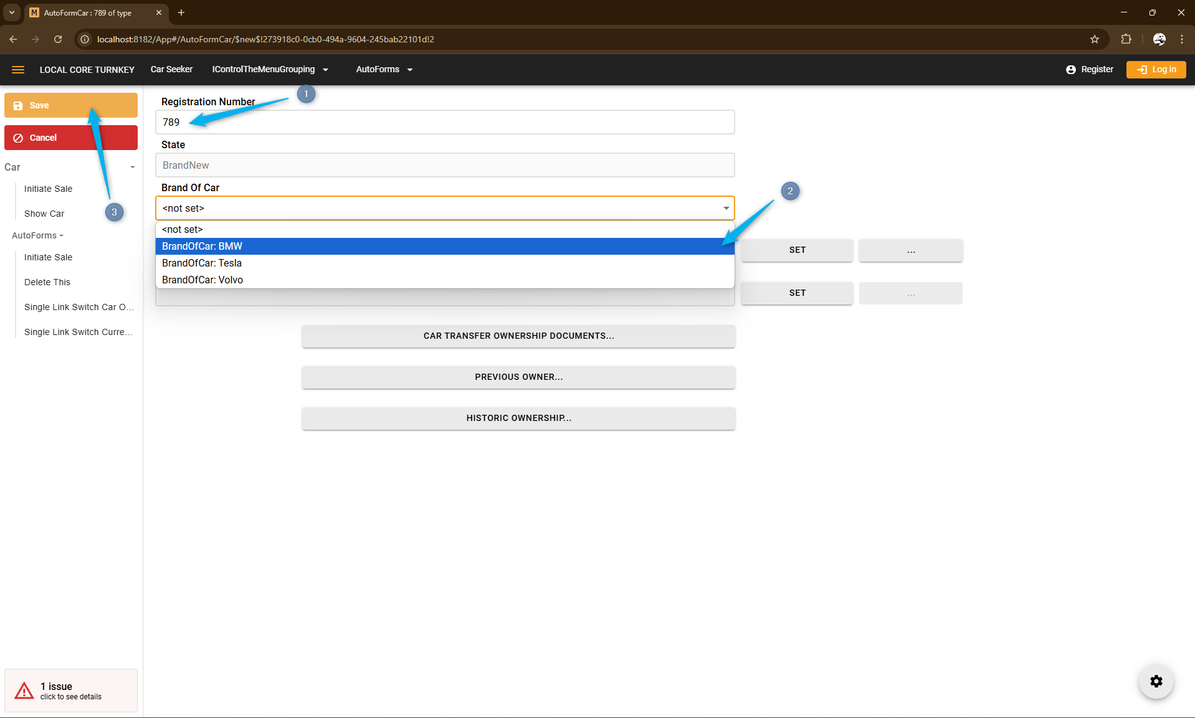Image resolution: width=1195 pixels, height=718 pixels.
Task: Open the Car Seeker menu item
Action: 171,70
